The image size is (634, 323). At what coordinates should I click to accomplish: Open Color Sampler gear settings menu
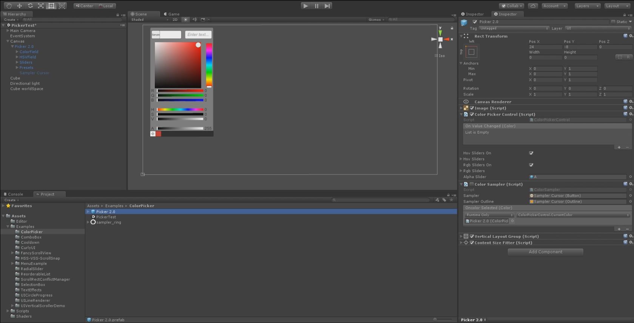point(631,184)
